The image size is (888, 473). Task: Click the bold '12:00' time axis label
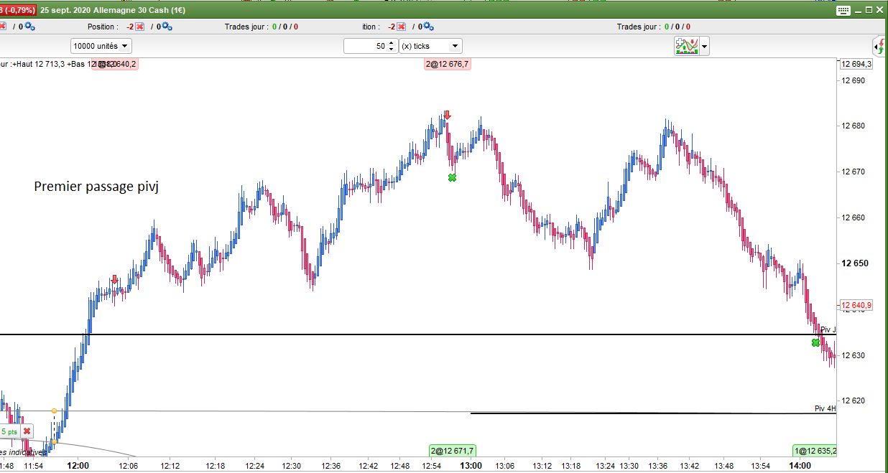pos(78,466)
